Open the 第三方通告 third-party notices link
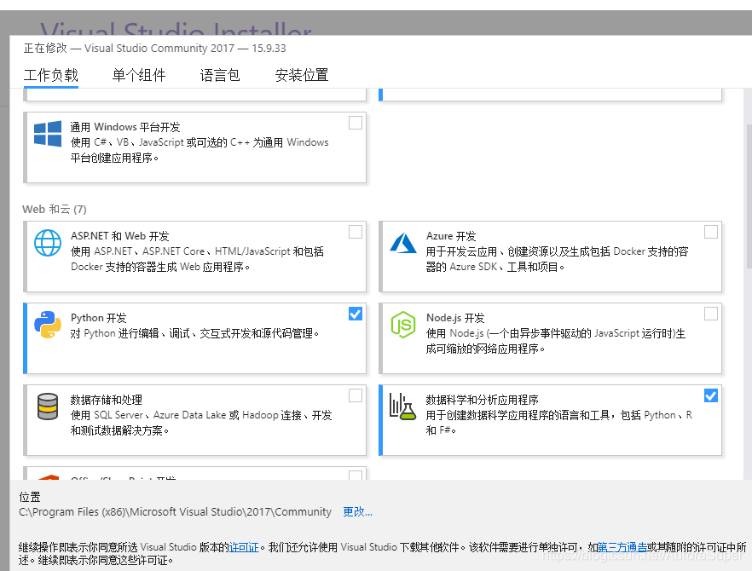Screen dimensions: 752x571 pyautogui.click(x=622, y=547)
